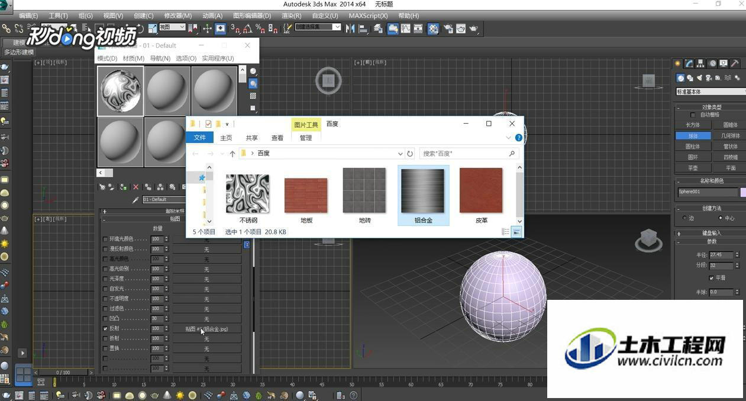The height and width of the screenshot is (401, 746).
Task: Click the 长方体 object type button
Action: point(693,125)
